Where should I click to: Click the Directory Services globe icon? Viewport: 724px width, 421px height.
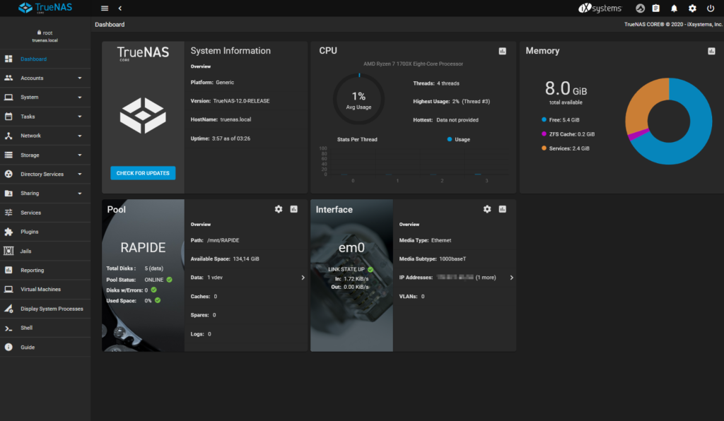tap(8, 174)
